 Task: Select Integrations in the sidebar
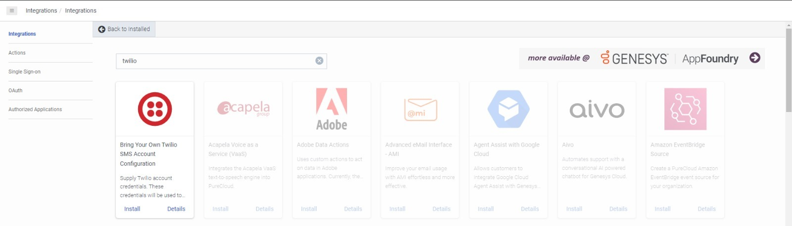(22, 34)
